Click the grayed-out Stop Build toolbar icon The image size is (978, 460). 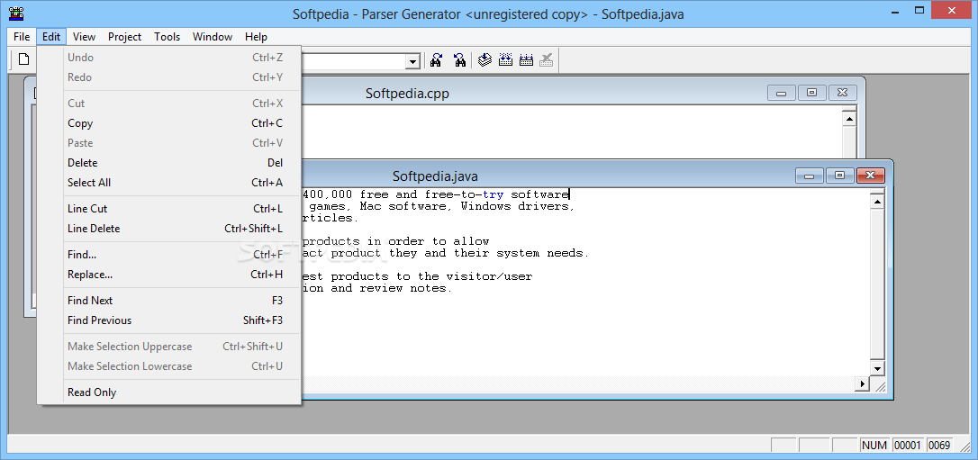point(547,59)
